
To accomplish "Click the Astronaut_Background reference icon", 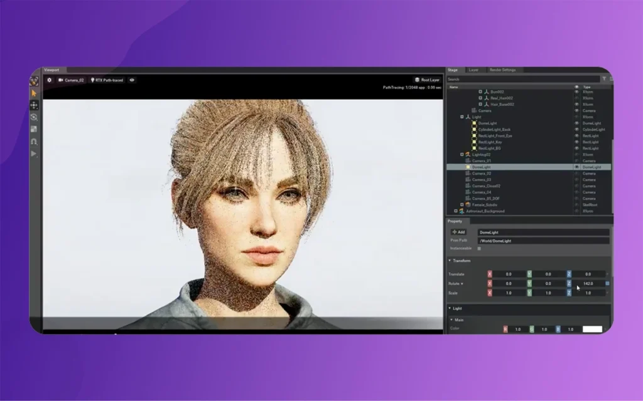I will [462, 211].
